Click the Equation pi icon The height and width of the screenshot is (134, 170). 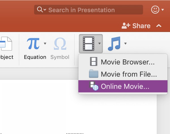tap(33, 44)
